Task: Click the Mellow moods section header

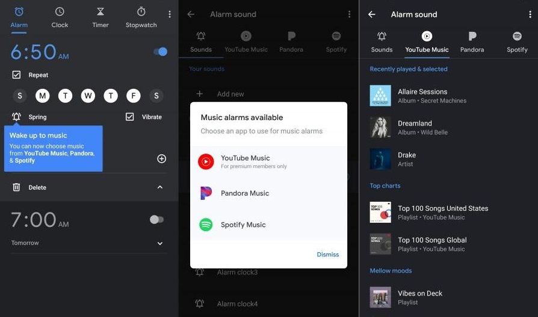Action: coord(391,270)
